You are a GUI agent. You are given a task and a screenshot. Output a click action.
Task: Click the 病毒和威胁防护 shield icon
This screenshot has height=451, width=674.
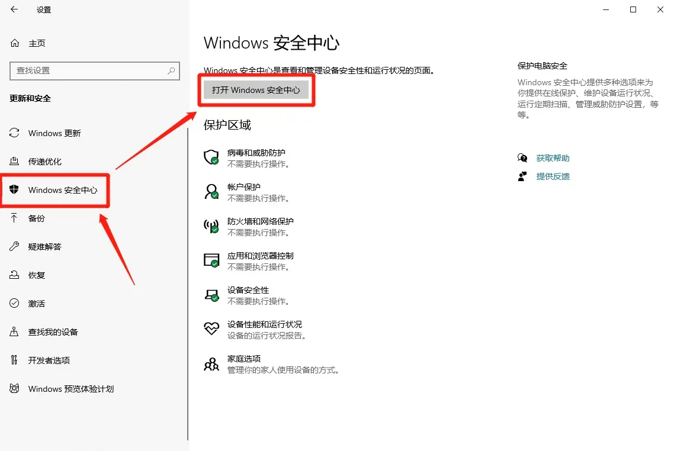coord(211,157)
